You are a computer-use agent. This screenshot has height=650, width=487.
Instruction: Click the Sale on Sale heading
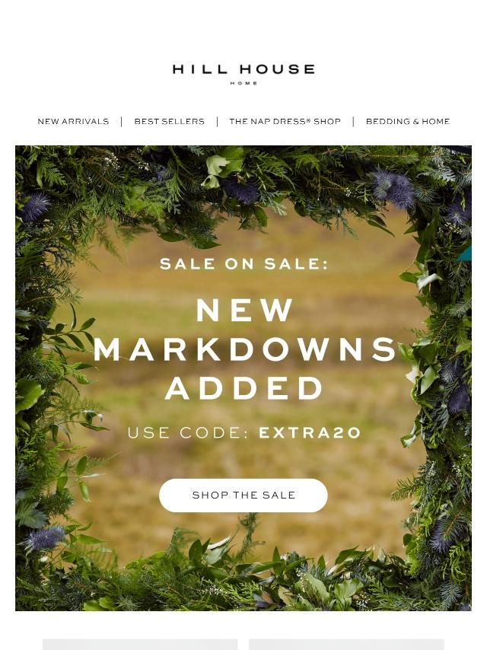coord(243,263)
